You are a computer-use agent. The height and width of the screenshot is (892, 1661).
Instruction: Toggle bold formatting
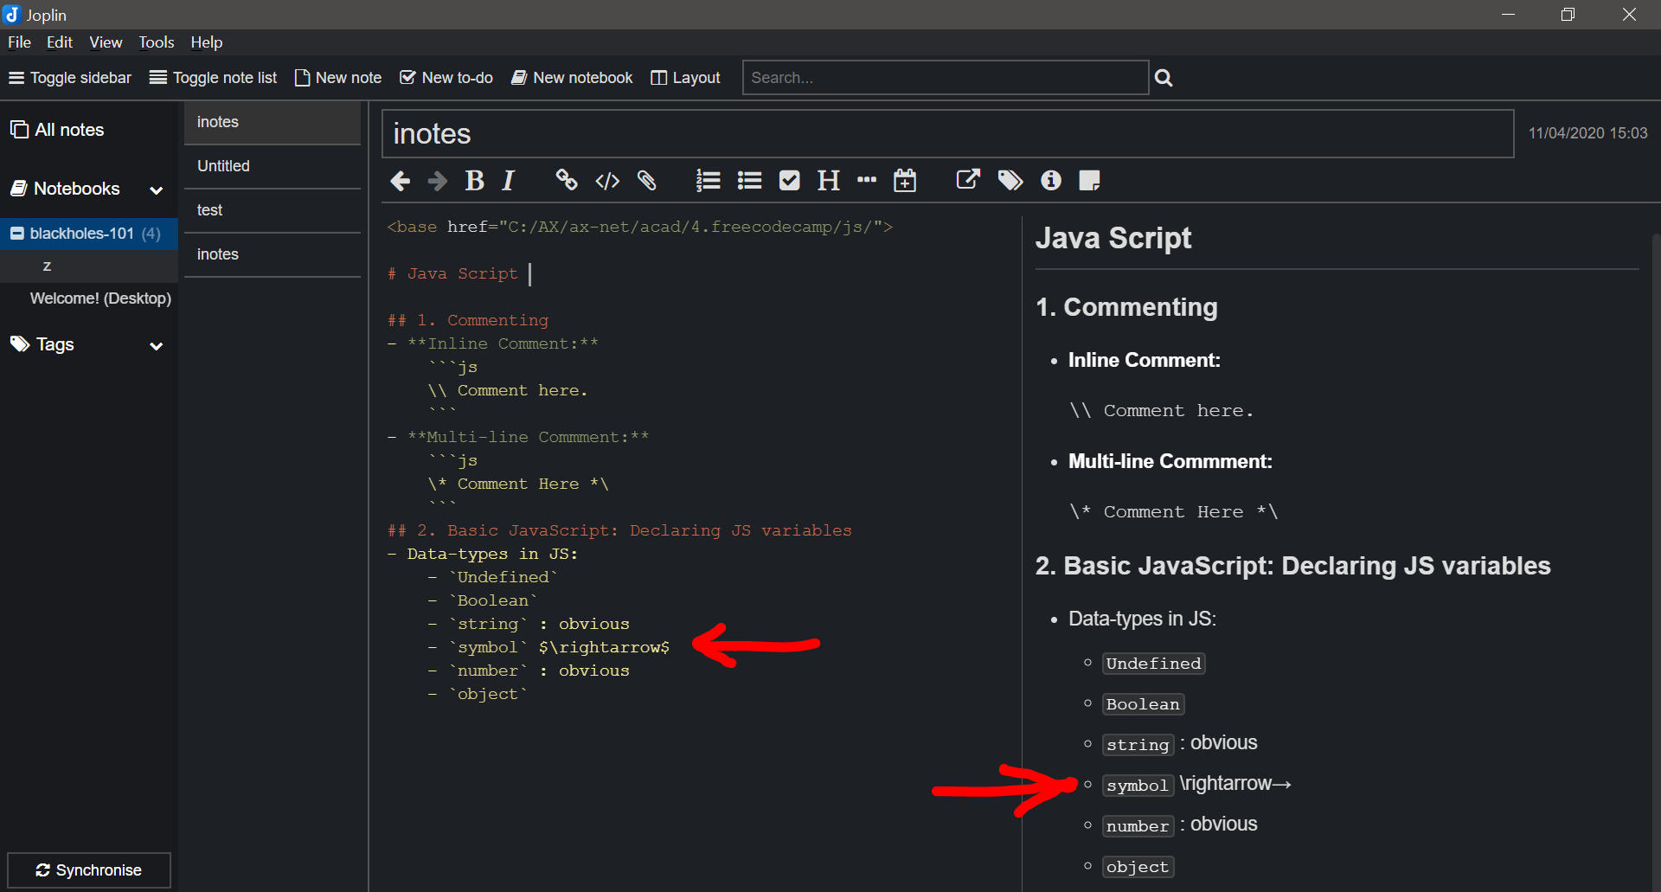click(474, 180)
